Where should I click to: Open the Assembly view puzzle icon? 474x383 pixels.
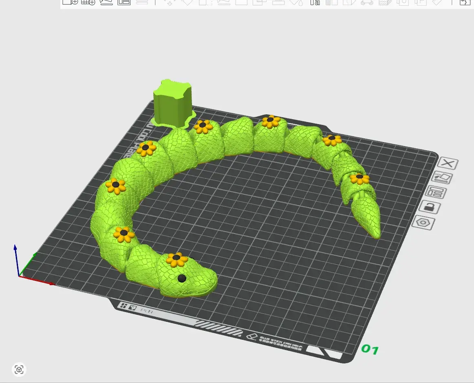point(465,2)
